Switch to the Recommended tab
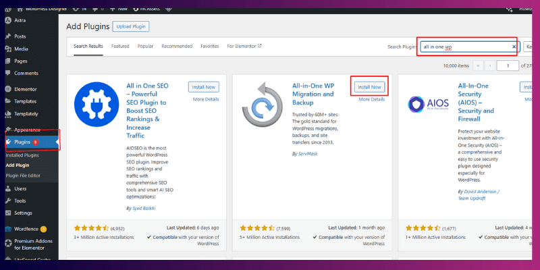 (x=177, y=46)
